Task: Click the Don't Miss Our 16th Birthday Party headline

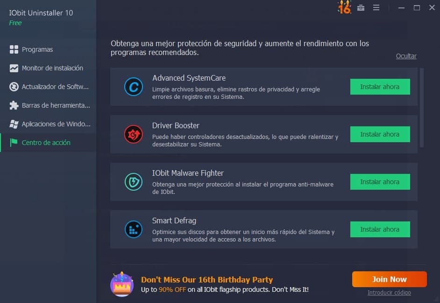Action: point(207,280)
